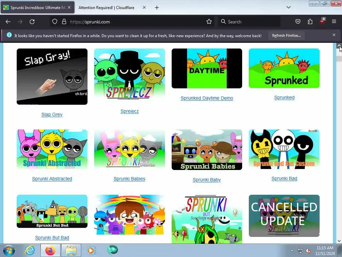Click the black-banner Sprunki Babies thumbnail

[x=207, y=150]
